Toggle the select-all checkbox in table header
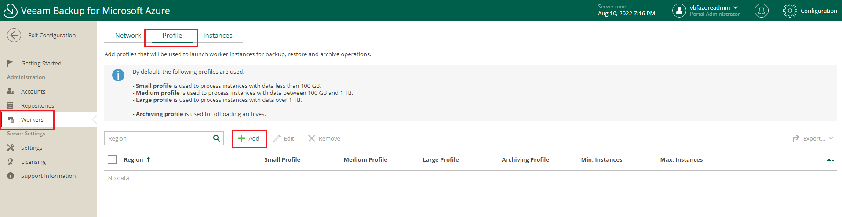This screenshot has height=217, width=842. (112, 159)
